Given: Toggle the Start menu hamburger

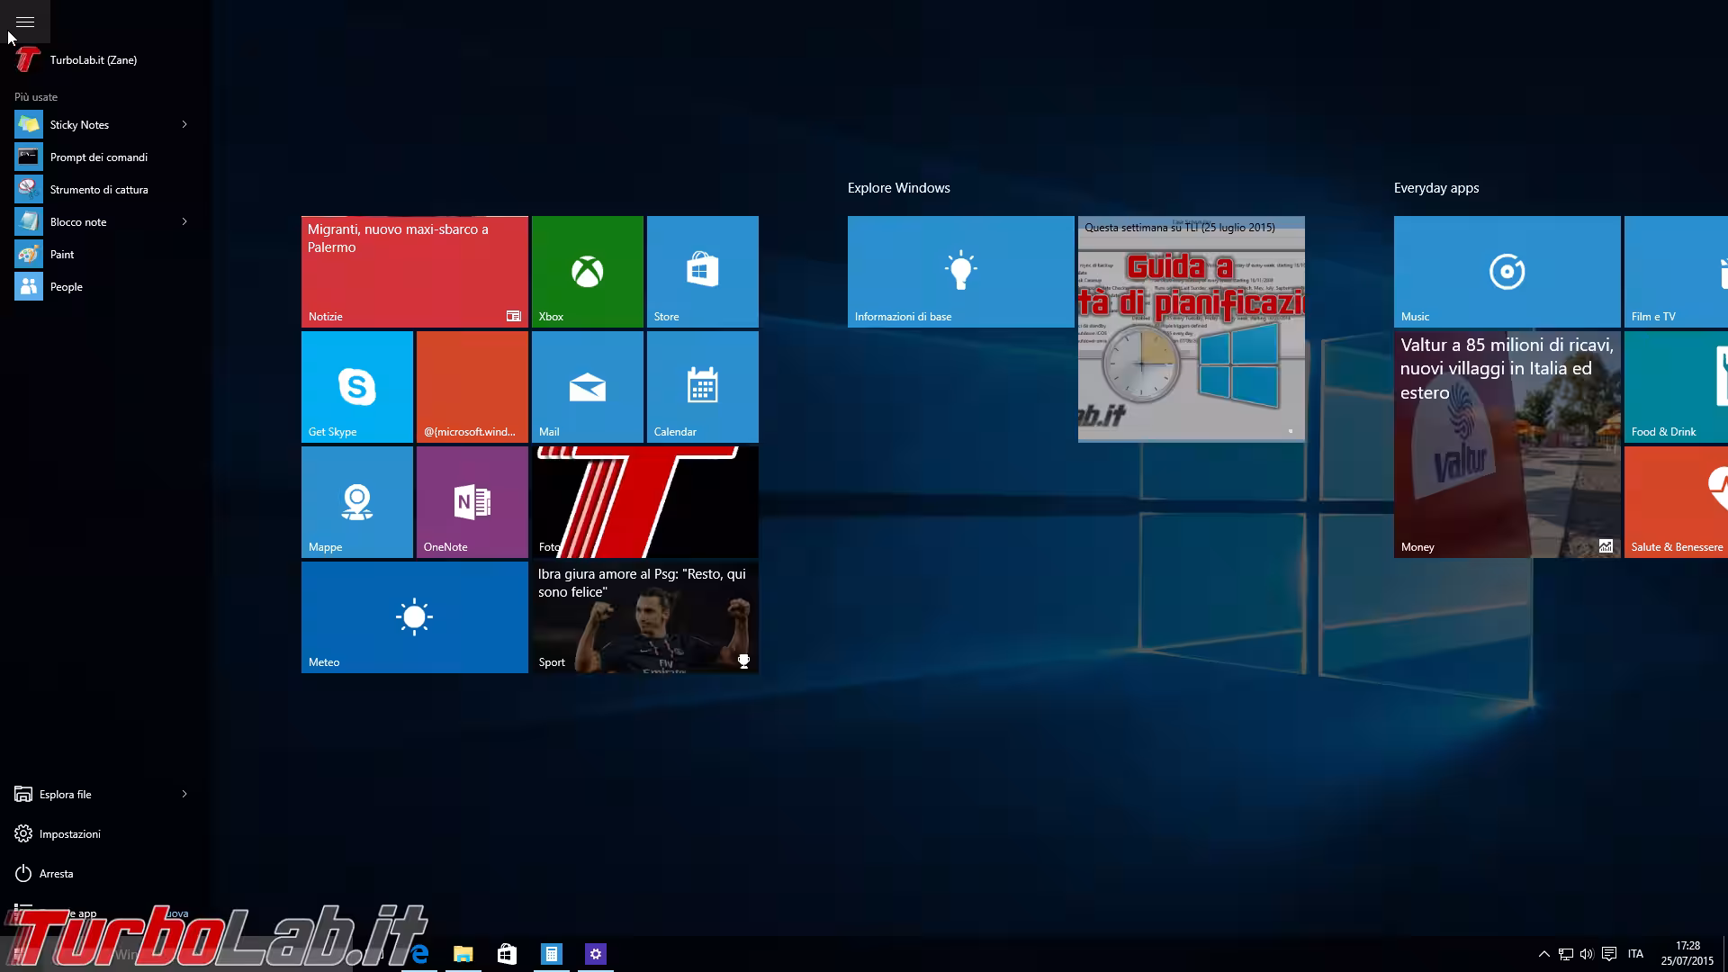Looking at the screenshot, I should click(24, 22).
